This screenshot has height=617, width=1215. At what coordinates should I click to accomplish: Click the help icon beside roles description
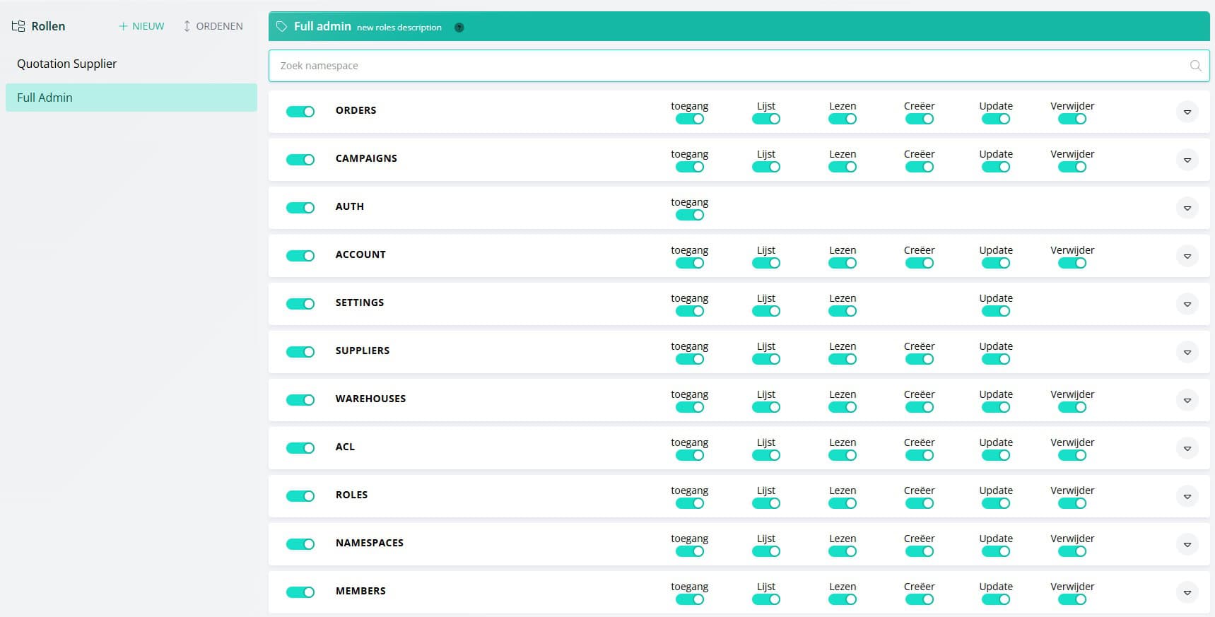click(x=459, y=28)
